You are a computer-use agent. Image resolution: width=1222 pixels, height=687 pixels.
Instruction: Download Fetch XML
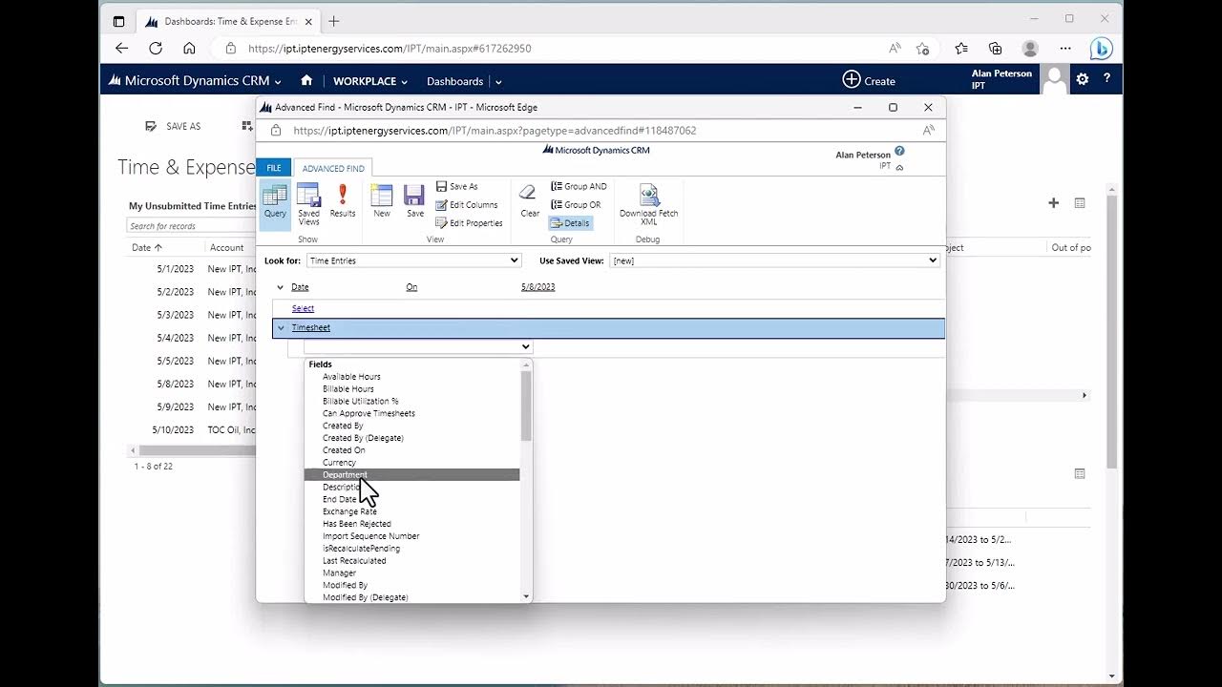pyautogui.click(x=649, y=204)
